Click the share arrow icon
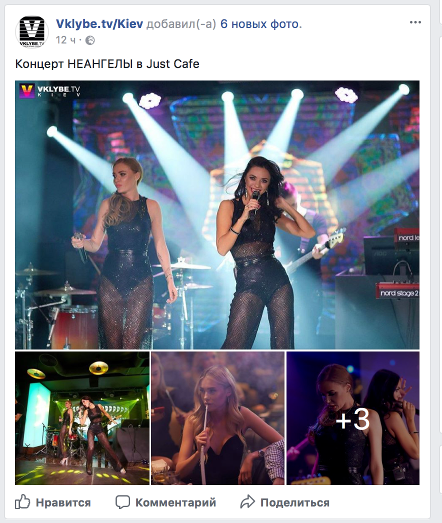Viewport: 442px width, 523px height. coord(247,501)
